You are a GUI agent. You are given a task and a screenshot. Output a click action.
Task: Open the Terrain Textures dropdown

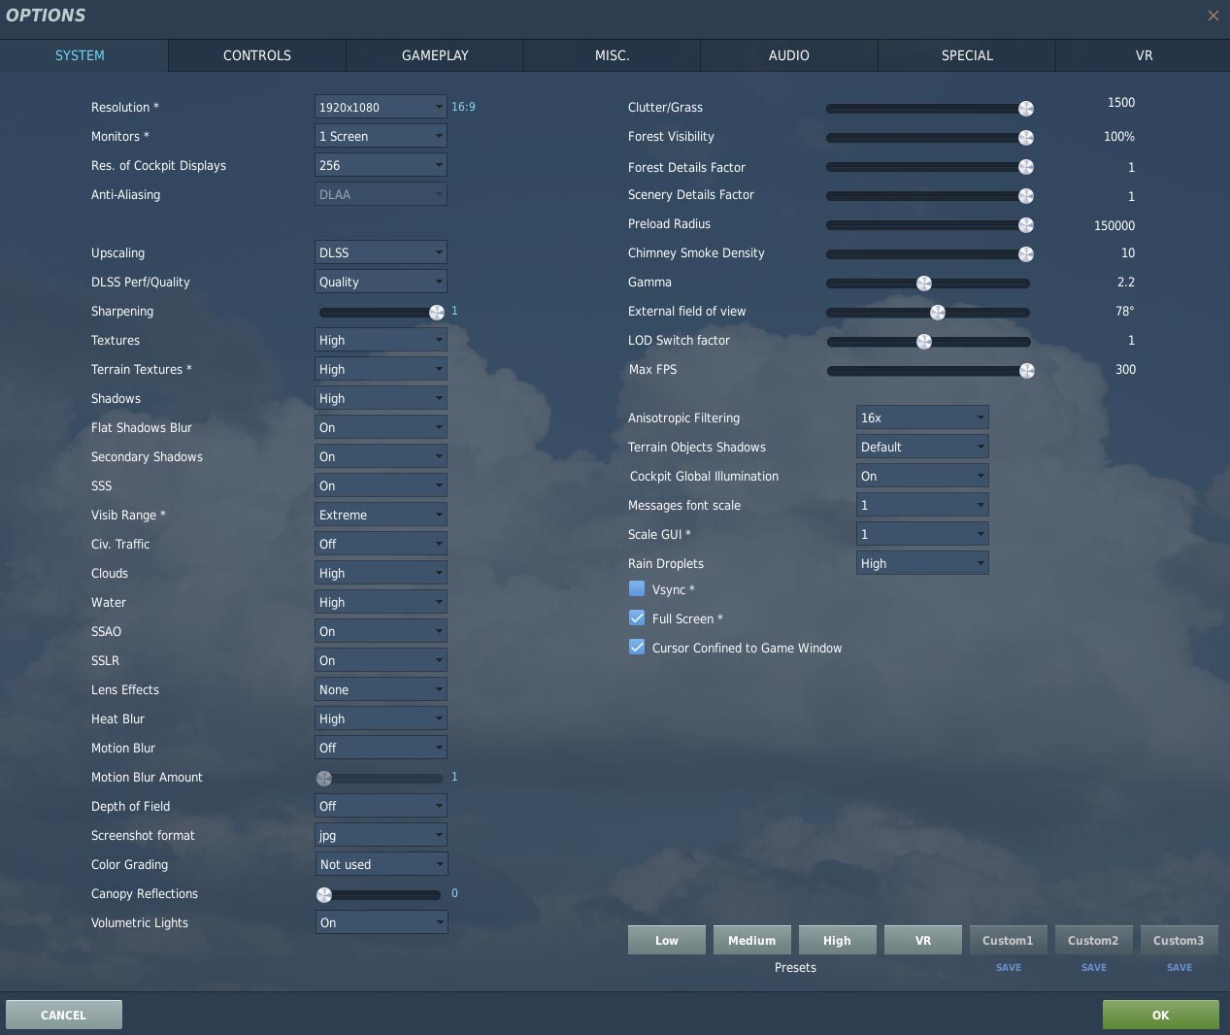click(381, 369)
